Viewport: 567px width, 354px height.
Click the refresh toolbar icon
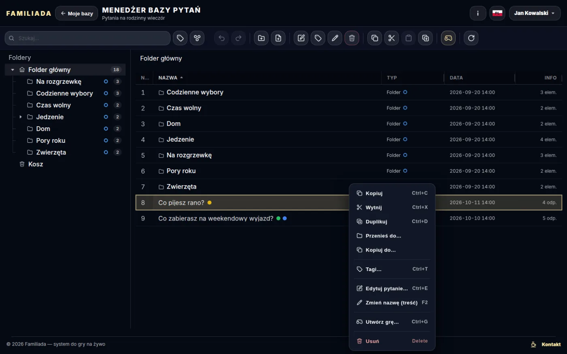point(471,38)
